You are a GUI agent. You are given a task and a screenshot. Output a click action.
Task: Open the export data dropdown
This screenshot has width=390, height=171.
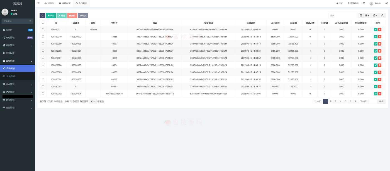point(375,16)
